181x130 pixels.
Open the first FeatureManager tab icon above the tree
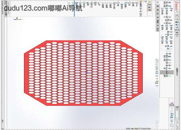(150, 2)
